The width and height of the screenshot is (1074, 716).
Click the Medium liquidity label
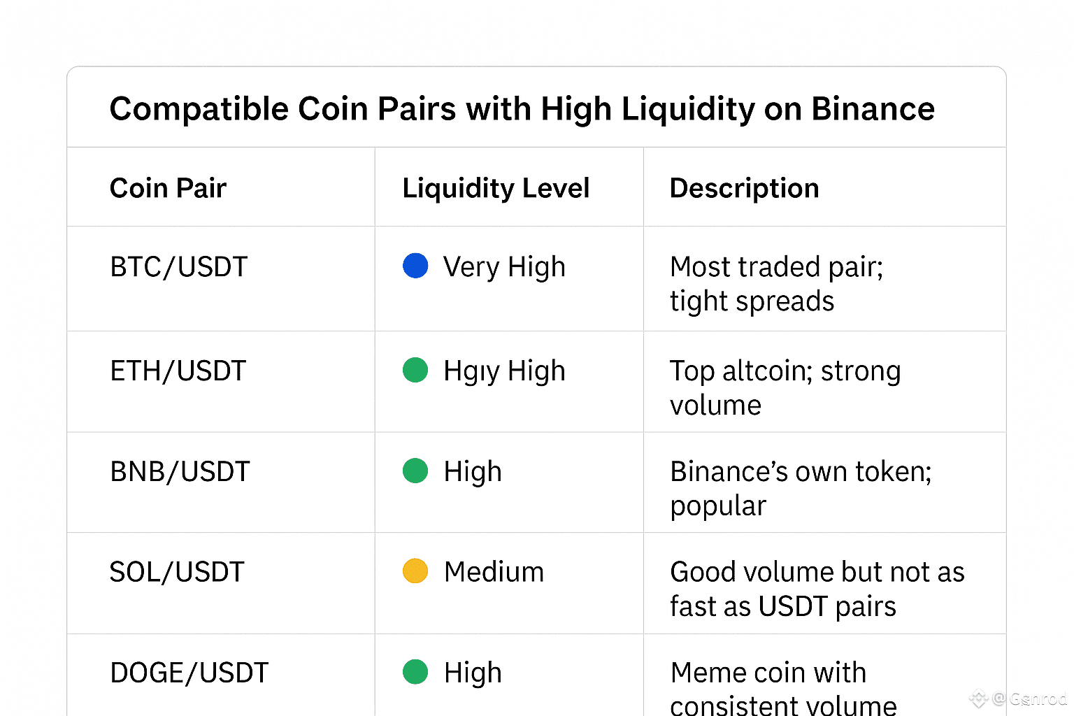point(494,572)
